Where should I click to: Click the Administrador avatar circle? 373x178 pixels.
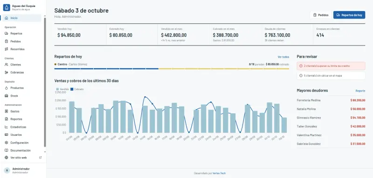[7, 171]
